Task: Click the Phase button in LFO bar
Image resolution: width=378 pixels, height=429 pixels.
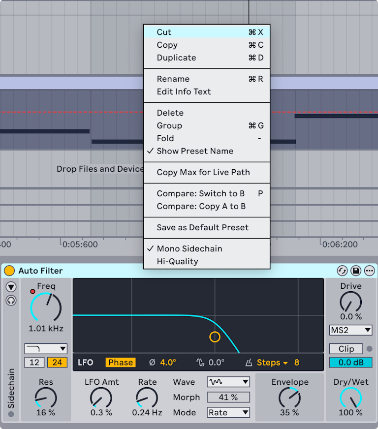Action: pyautogui.click(x=121, y=363)
